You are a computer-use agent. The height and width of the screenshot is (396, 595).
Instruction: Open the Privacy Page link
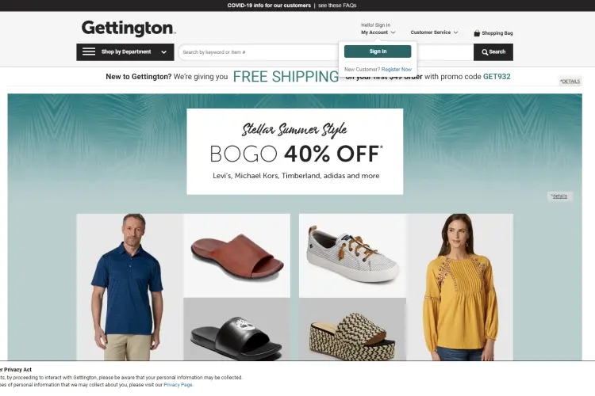pos(178,385)
